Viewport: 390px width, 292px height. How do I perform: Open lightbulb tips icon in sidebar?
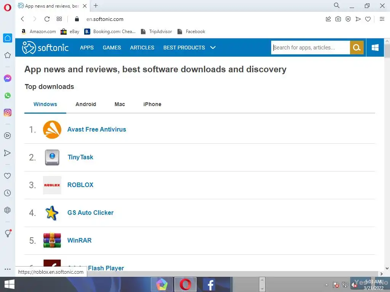pyautogui.click(x=8, y=233)
